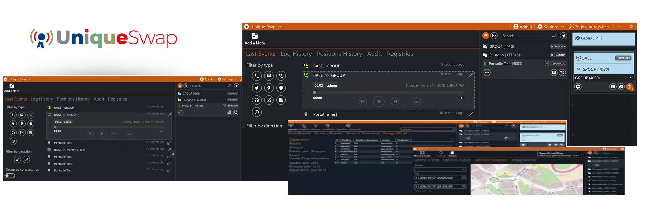
Task: Filter by group call type in large window
Action: [x=281, y=76]
